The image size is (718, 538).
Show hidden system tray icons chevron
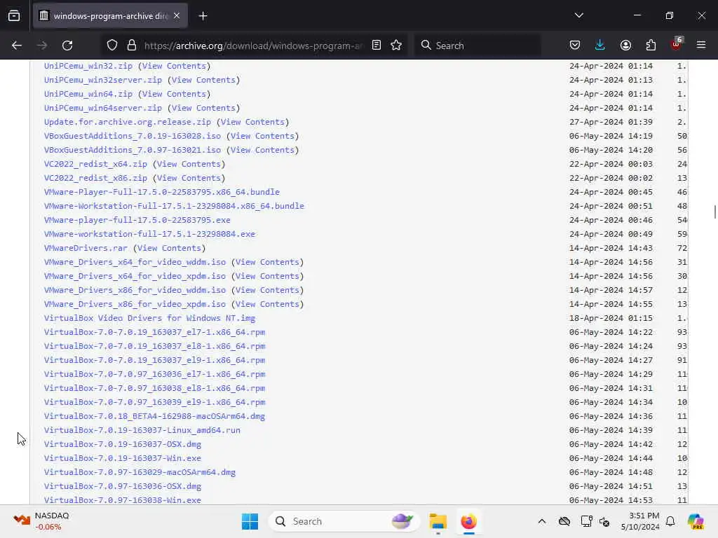(542, 521)
